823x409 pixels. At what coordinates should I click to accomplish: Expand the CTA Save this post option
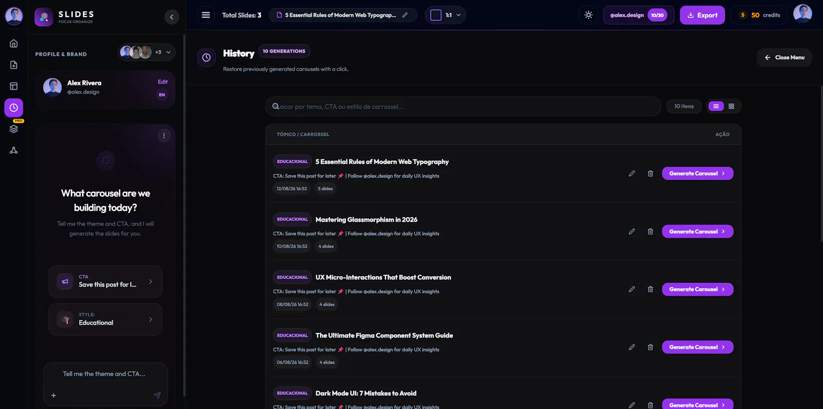click(105, 281)
